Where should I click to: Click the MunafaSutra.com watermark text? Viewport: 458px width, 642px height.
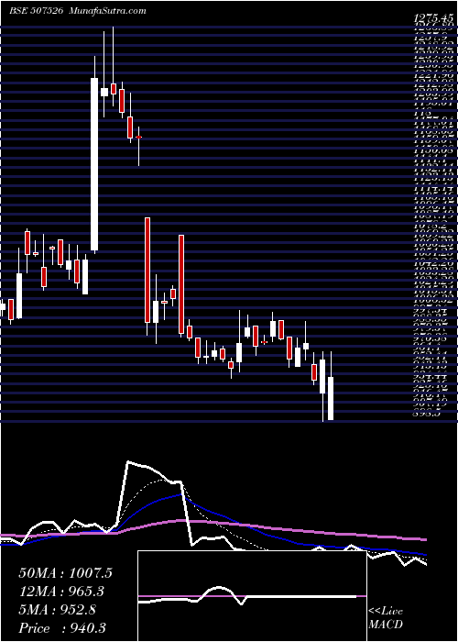[x=106, y=11]
